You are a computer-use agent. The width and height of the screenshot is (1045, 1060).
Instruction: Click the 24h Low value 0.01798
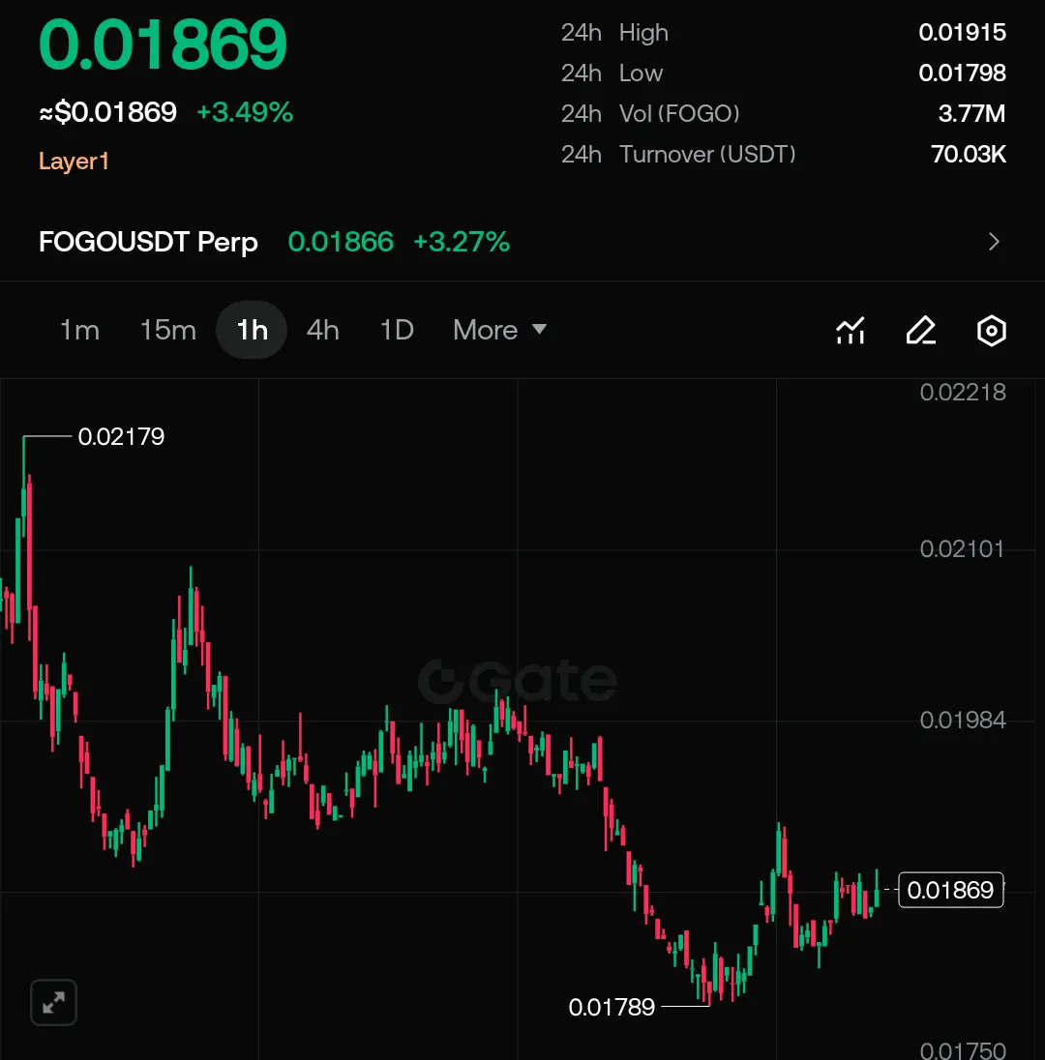(x=962, y=73)
